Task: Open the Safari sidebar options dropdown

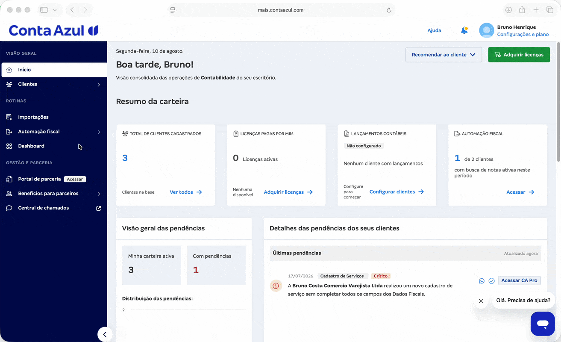Action: 55,10
